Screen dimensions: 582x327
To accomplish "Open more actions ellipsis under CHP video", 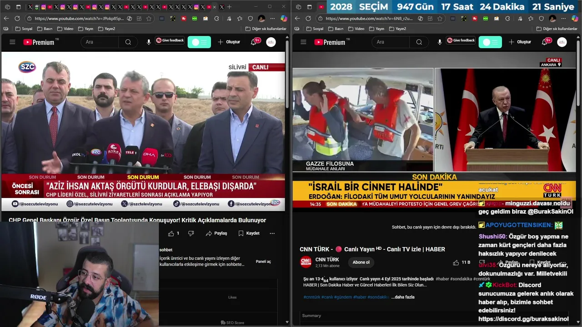I will [272, 233].
